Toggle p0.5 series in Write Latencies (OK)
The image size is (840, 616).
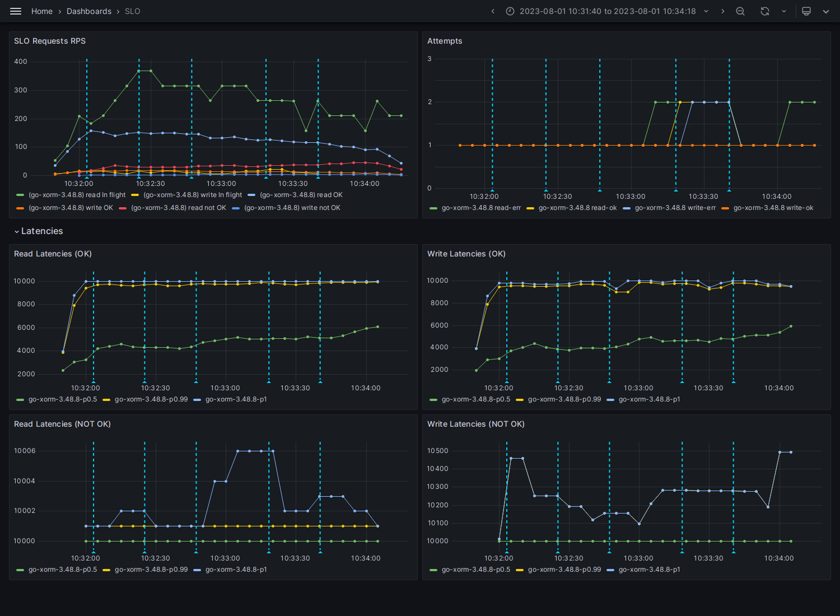point(476,399)
